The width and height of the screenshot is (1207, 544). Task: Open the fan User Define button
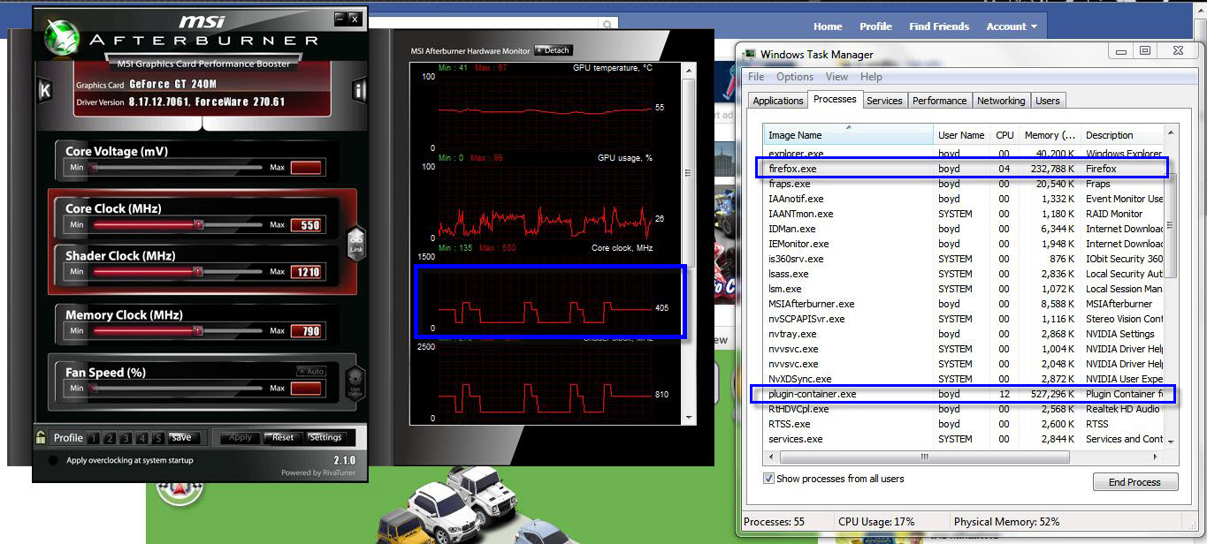tap(355, 382)
